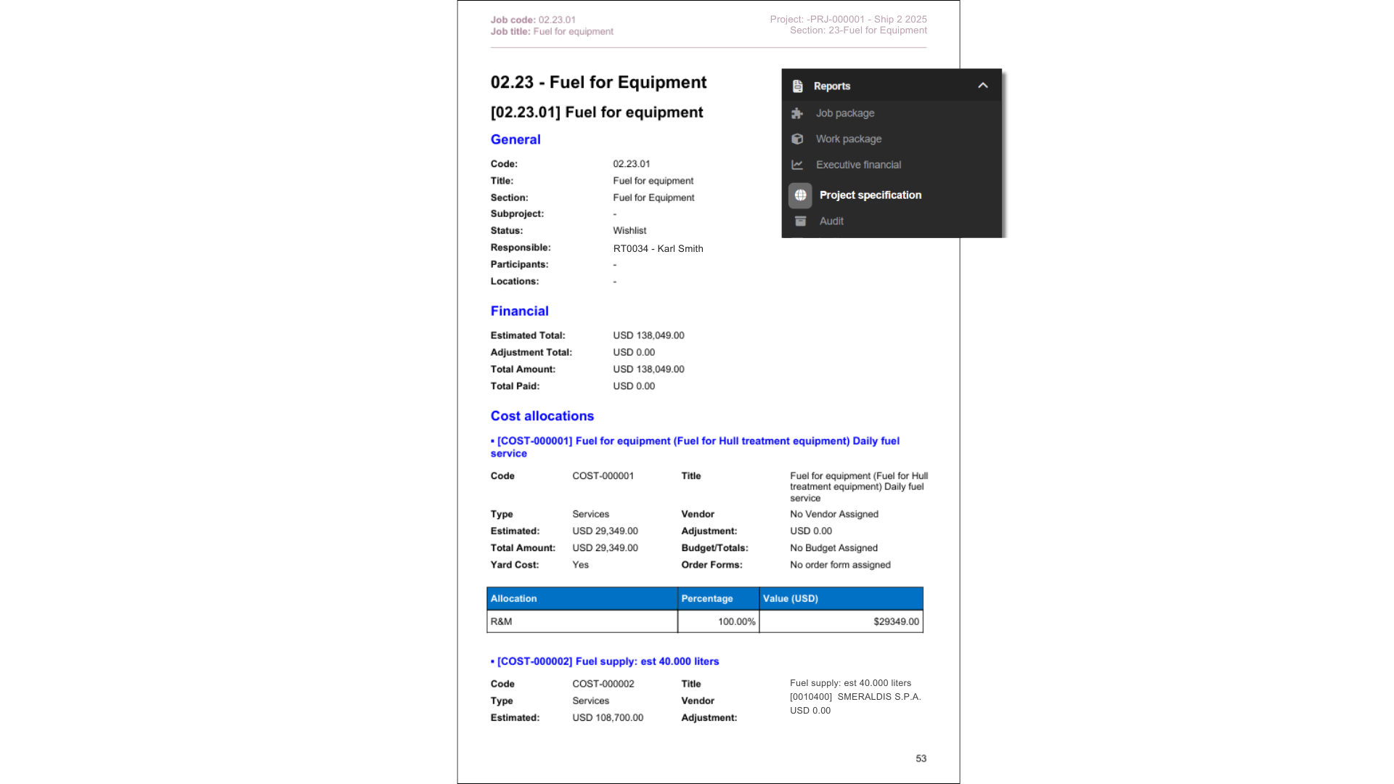Click the Project specification globe icon
Screen dimensions: 1394x784
point(800,195)
